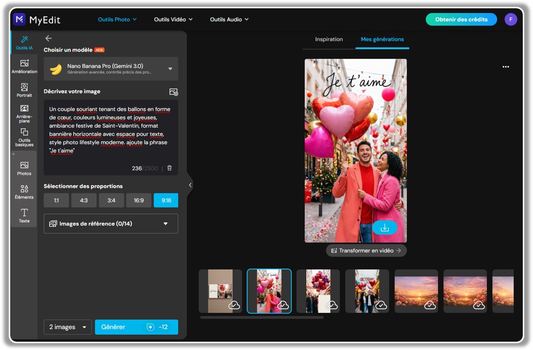
Task: Open the Outils IA sidebar section
Action: point(24,42)
